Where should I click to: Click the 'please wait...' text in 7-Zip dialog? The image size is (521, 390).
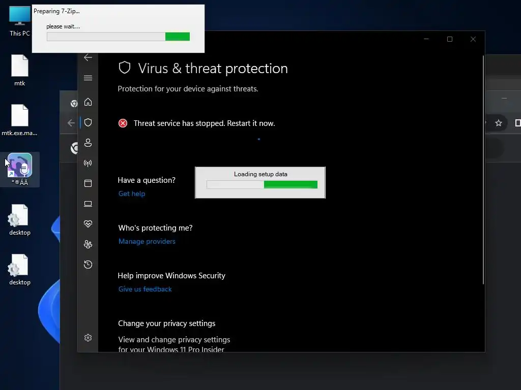tap(63, 26)
